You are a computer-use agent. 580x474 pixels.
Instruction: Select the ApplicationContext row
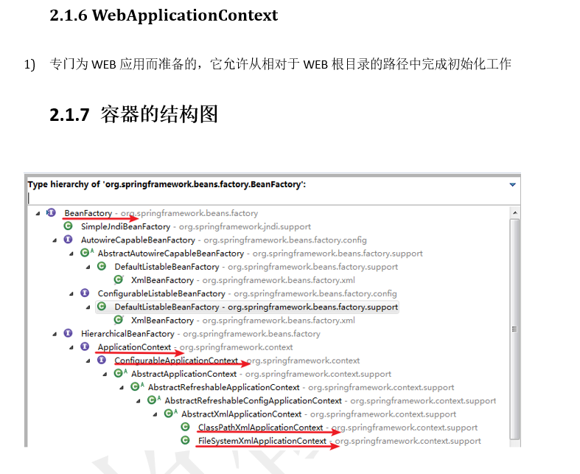[x=195, y=347]
